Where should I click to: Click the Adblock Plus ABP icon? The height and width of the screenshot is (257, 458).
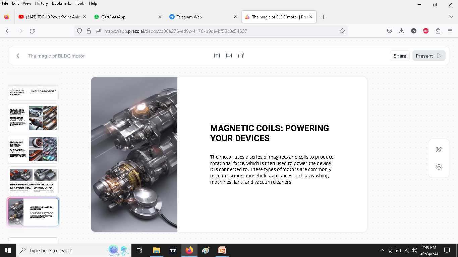coord(426,31)
